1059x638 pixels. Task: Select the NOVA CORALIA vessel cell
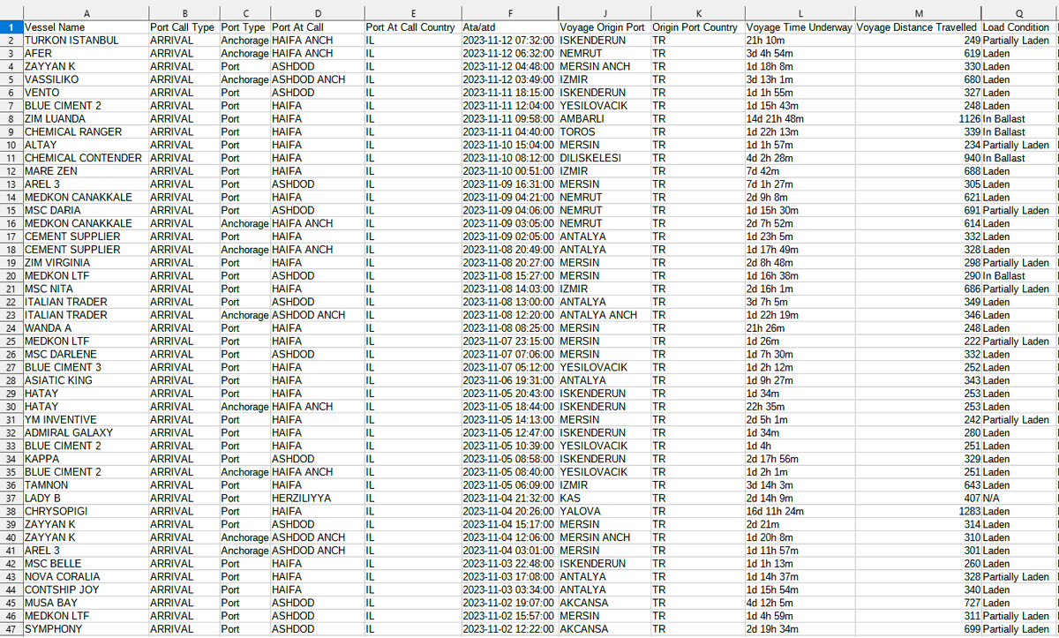86,577
